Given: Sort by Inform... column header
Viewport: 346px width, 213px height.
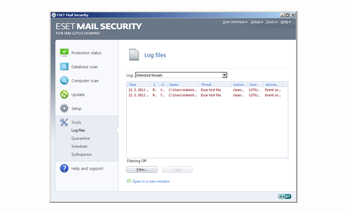Looking at the screenshot, I should (273, 85).
